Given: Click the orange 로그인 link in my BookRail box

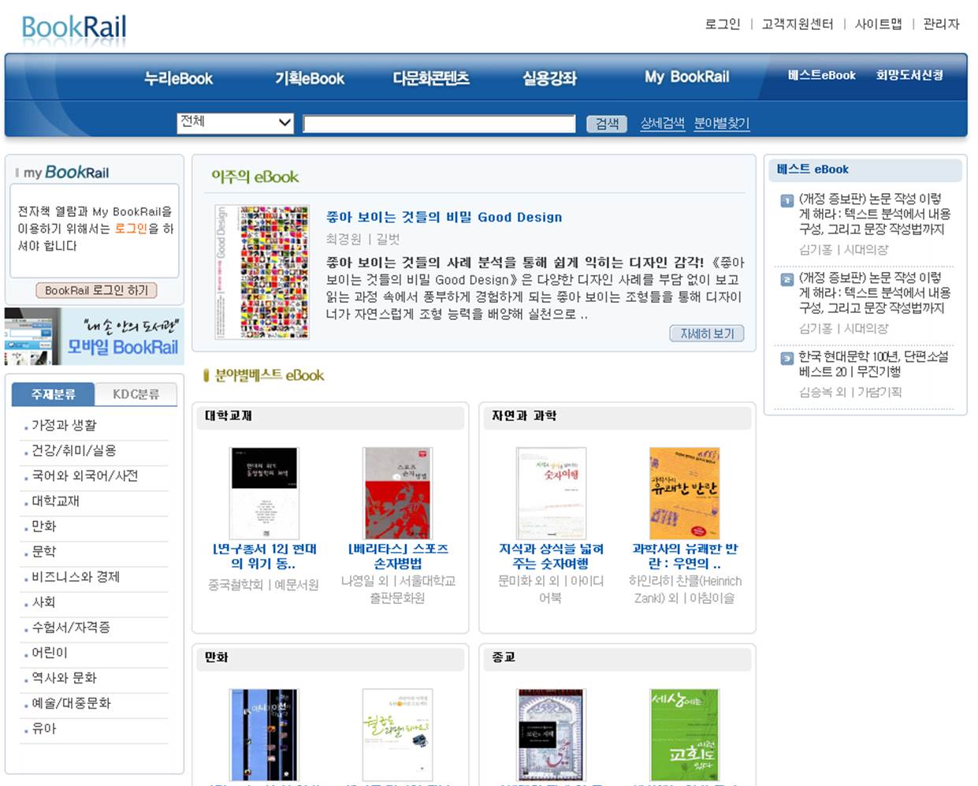Looking at the screenshot, I should coord(131,229).
